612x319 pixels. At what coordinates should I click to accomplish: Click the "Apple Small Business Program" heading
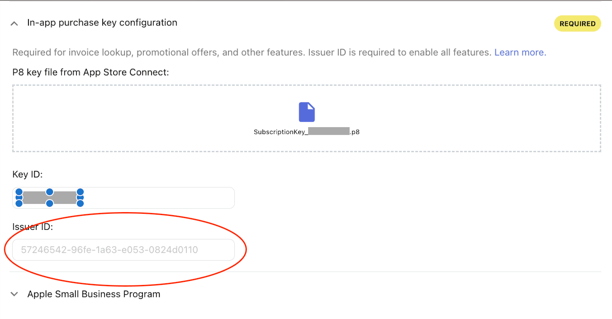[94, 294]
